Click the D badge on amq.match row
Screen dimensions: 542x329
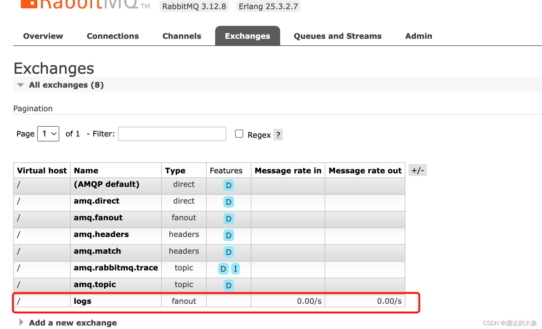[228, 252]
